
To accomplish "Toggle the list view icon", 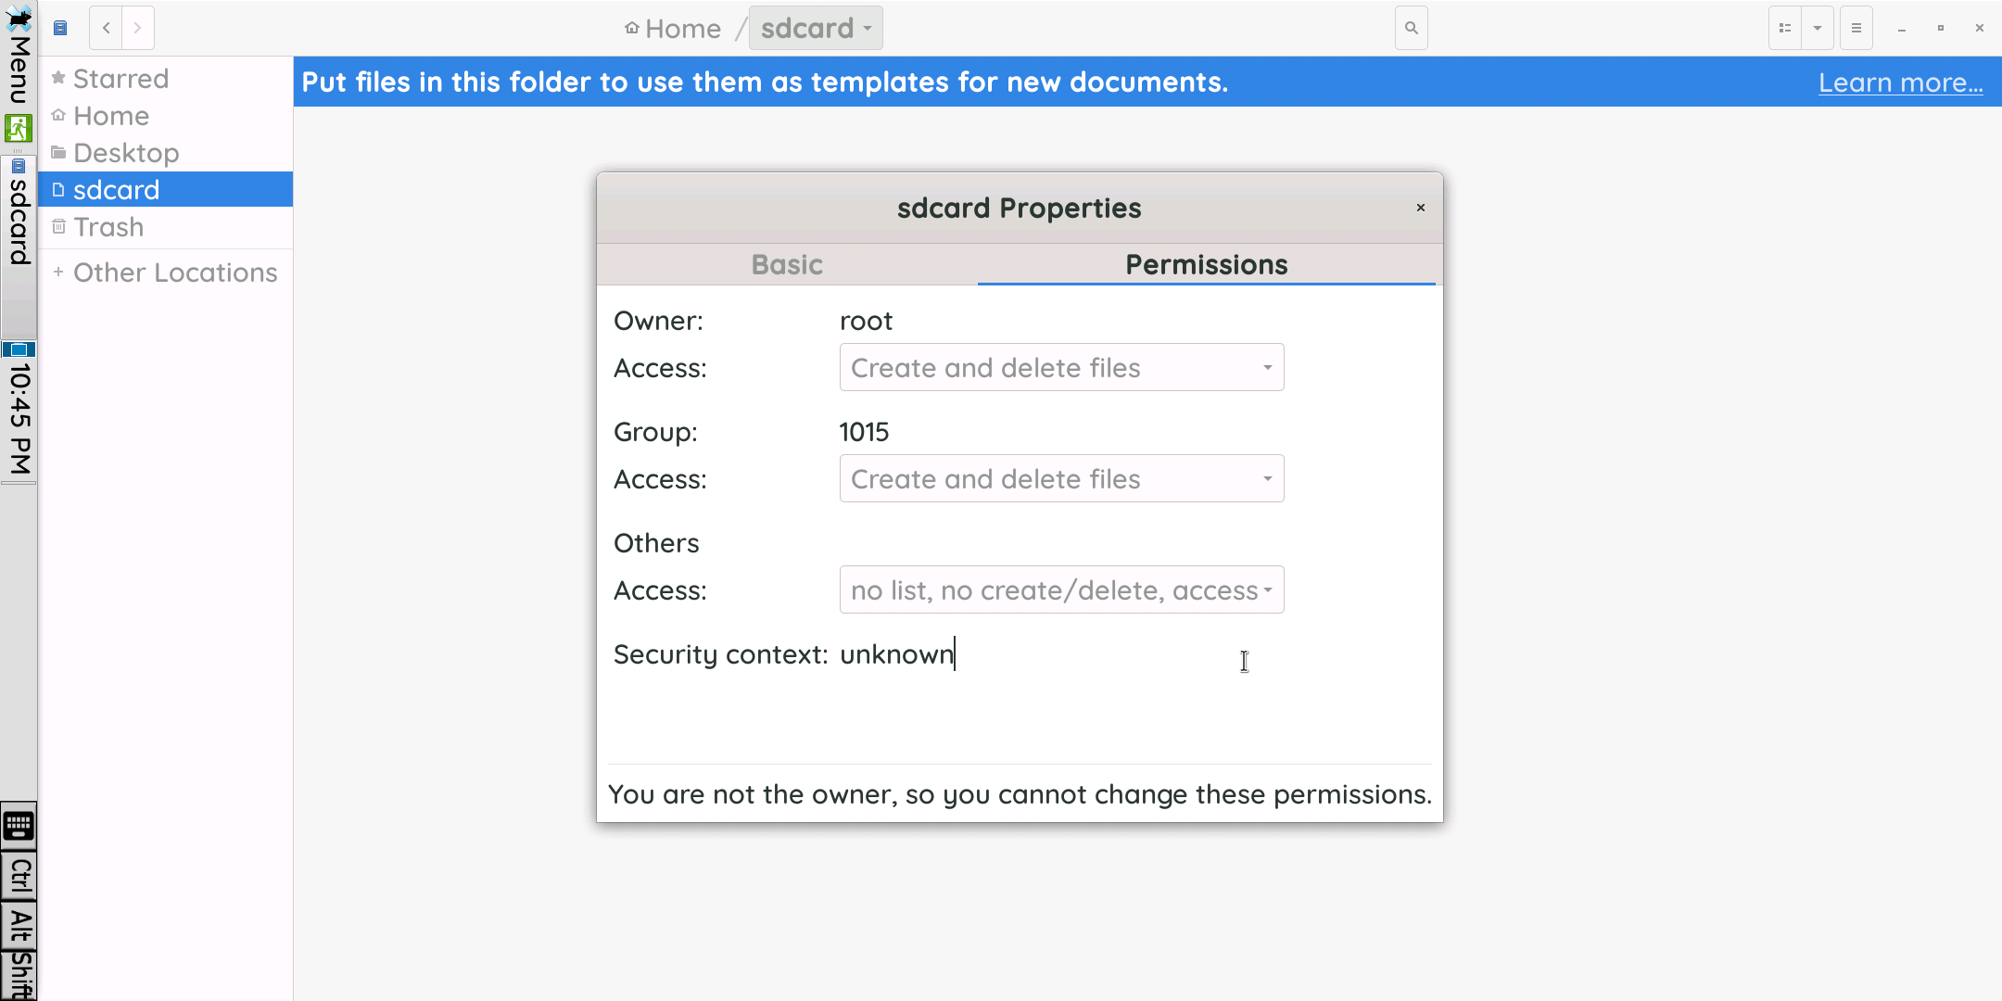I will tap(1785, 28).
